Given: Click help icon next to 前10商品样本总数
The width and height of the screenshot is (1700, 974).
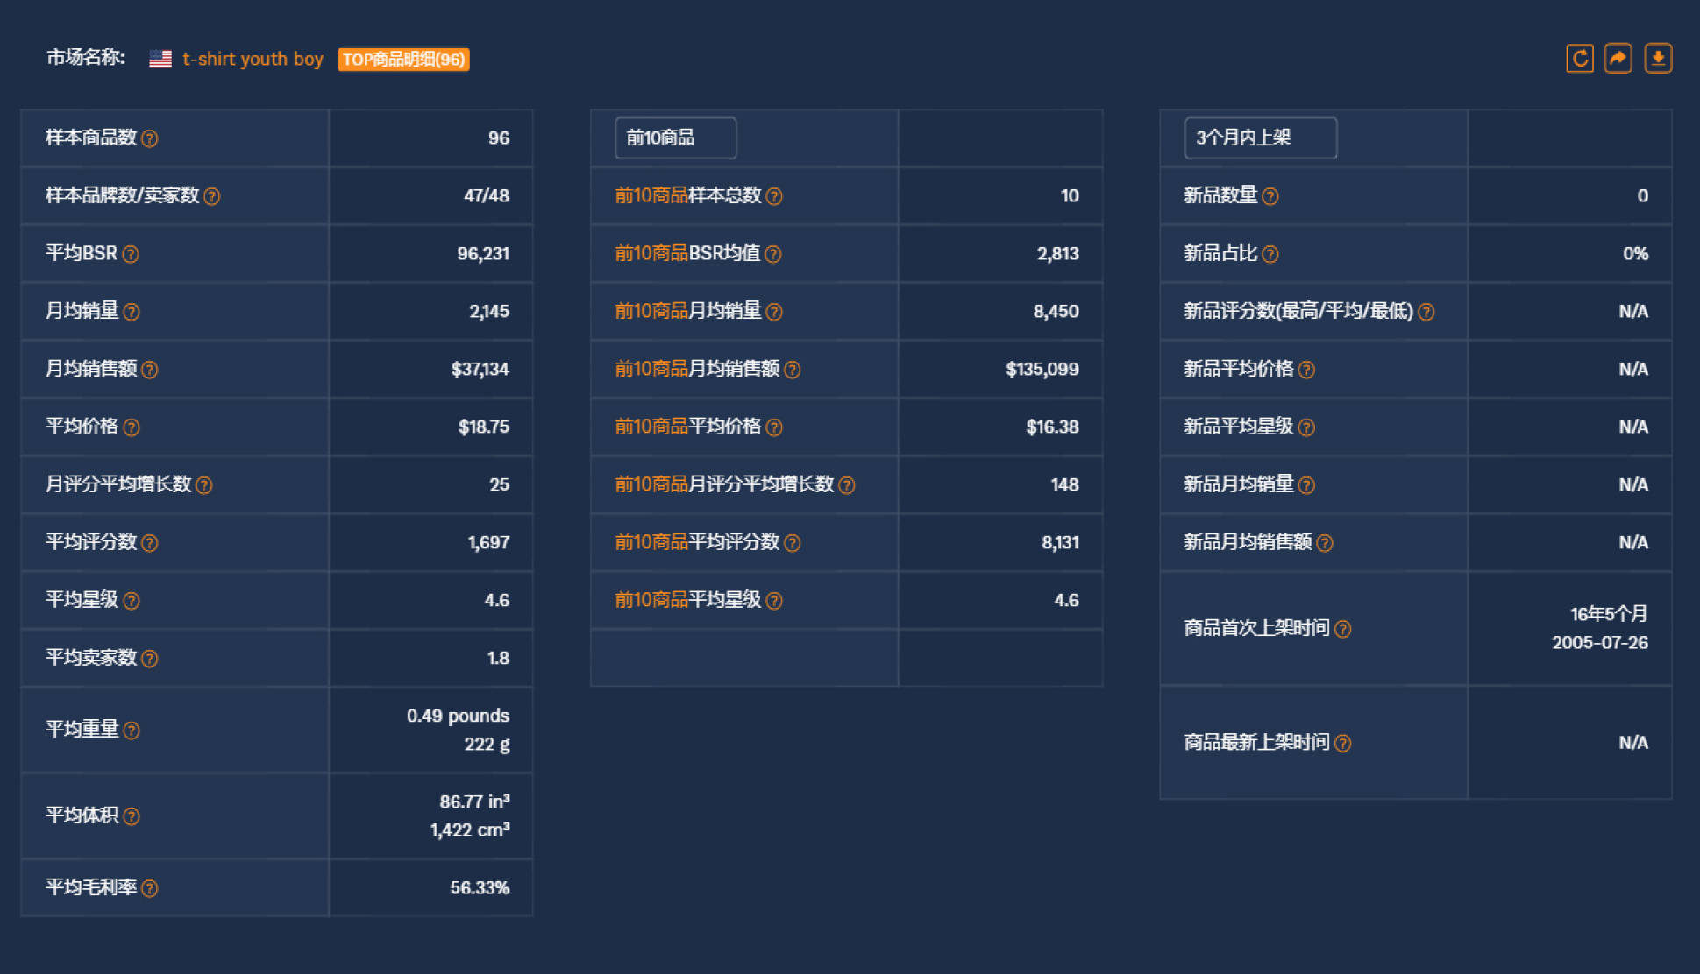Looking at the screenshot, I should 774,196.
